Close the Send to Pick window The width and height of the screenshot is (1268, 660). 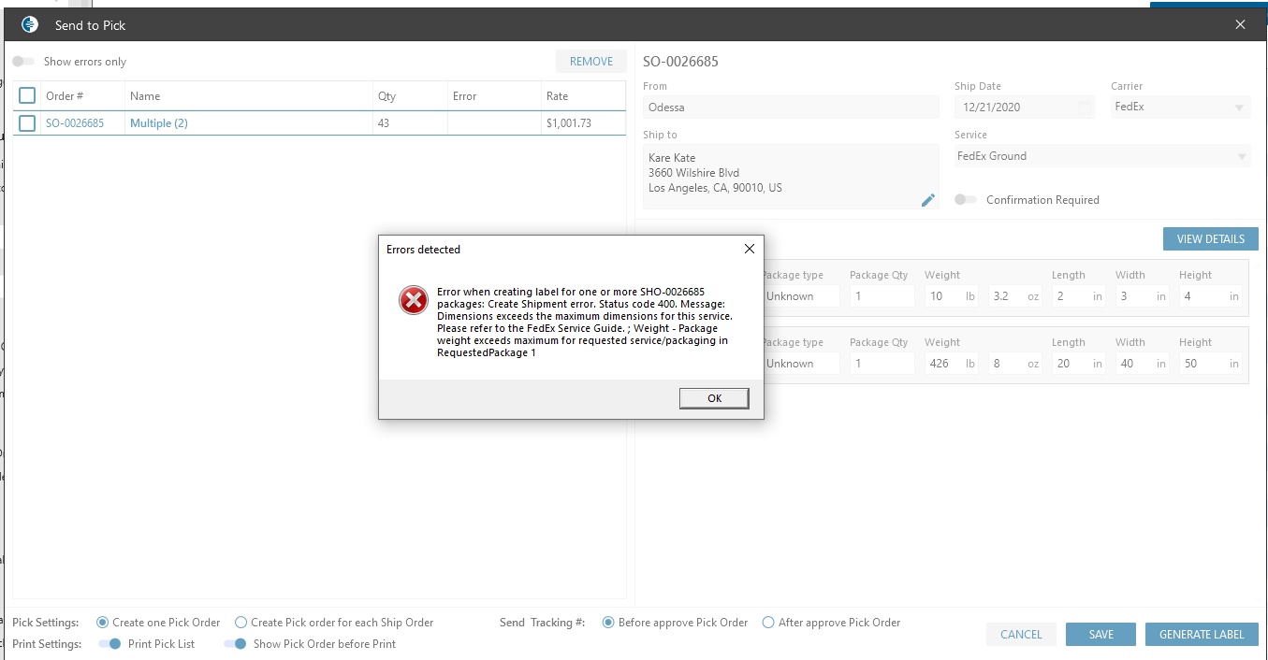pos(1240,25)
